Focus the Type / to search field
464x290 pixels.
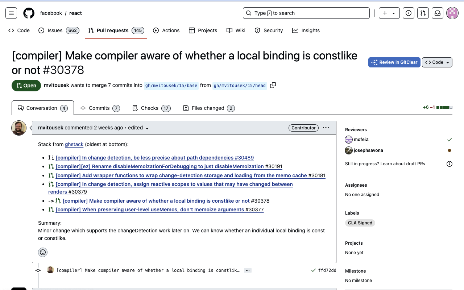coord(306,13)
